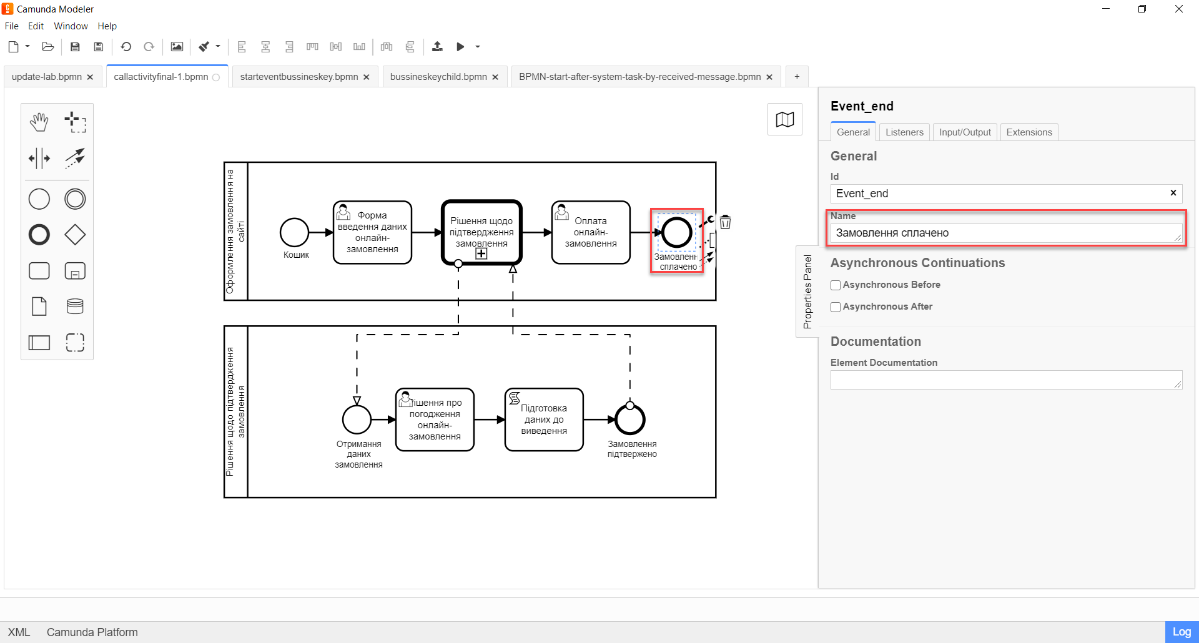
Task: Create an Intermediate Event from palette
Action: click(75, 199)
